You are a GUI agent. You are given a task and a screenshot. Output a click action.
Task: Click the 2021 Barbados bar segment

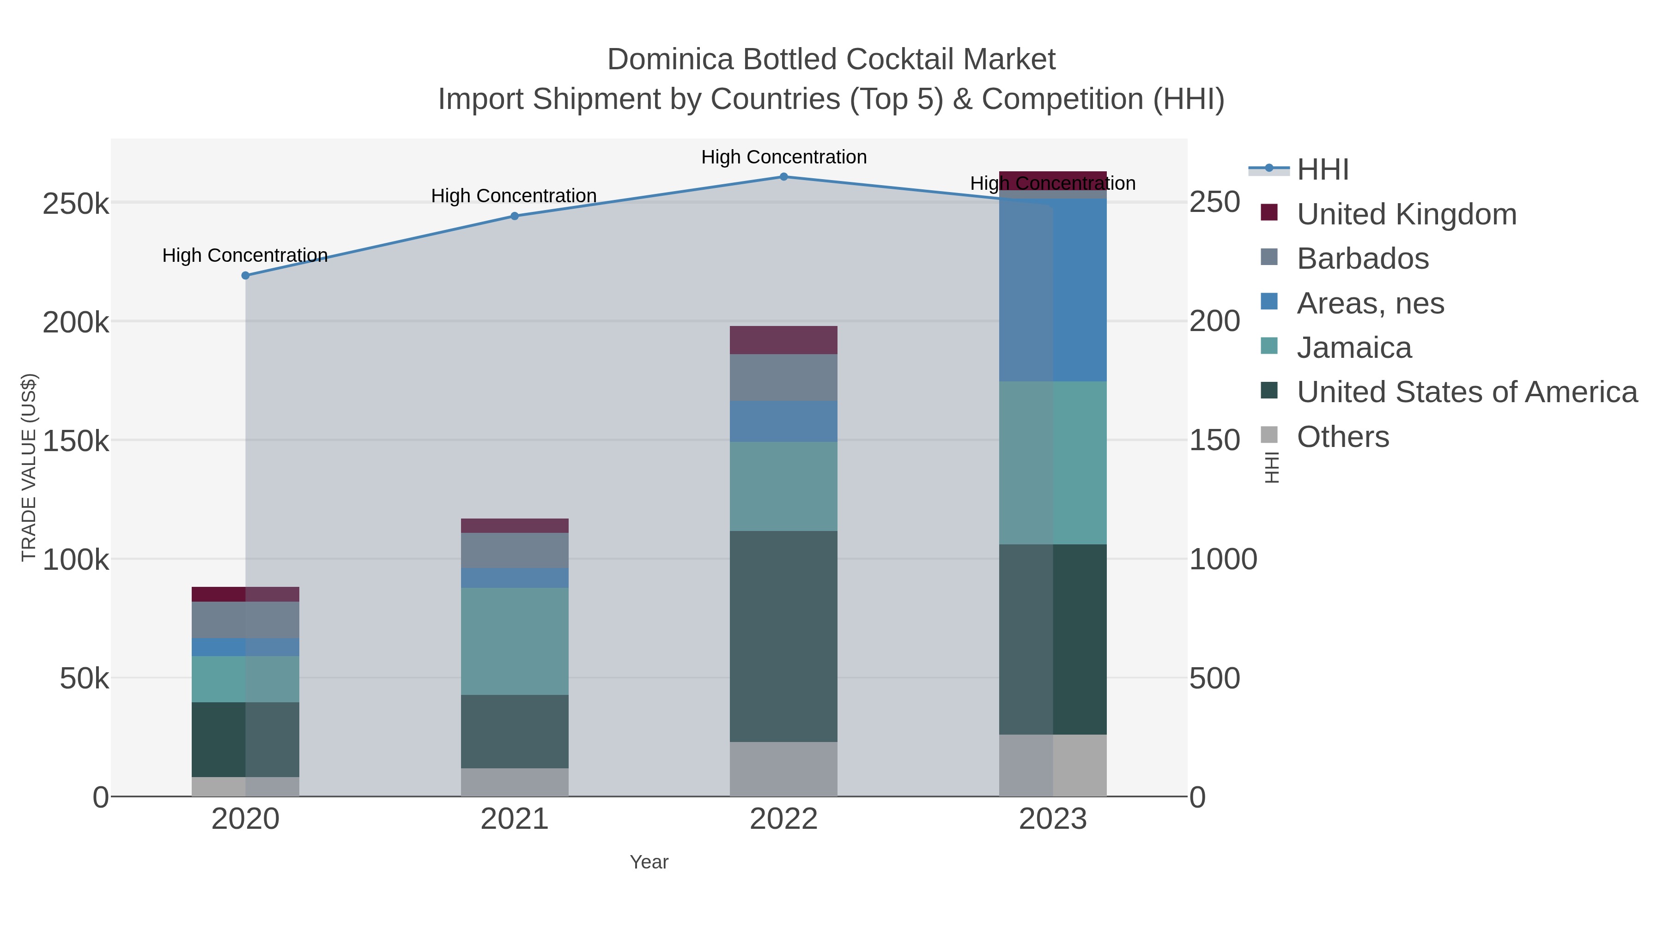coord(515,550)
